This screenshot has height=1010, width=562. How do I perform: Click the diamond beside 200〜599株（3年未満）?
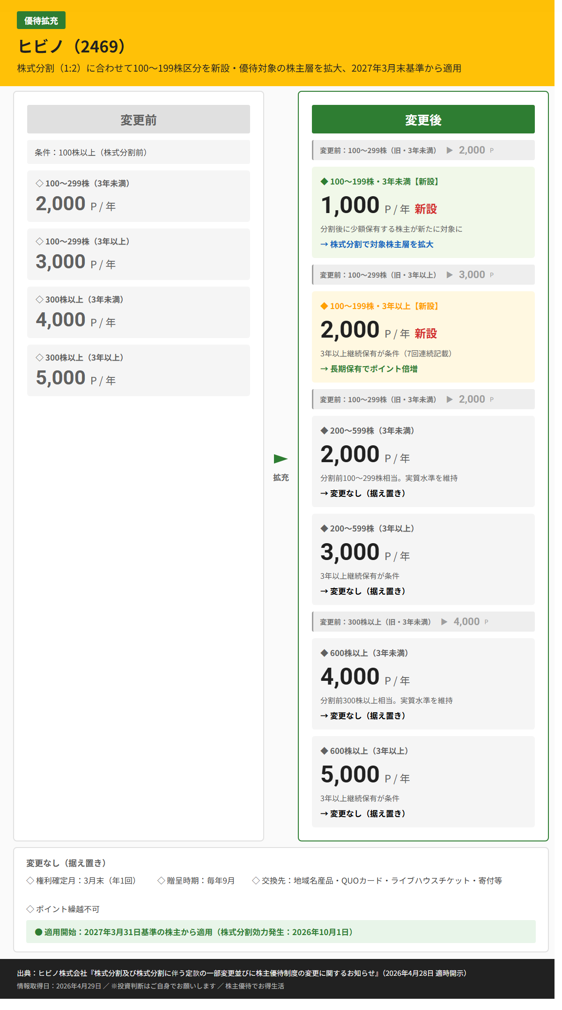tap(324, 431)
